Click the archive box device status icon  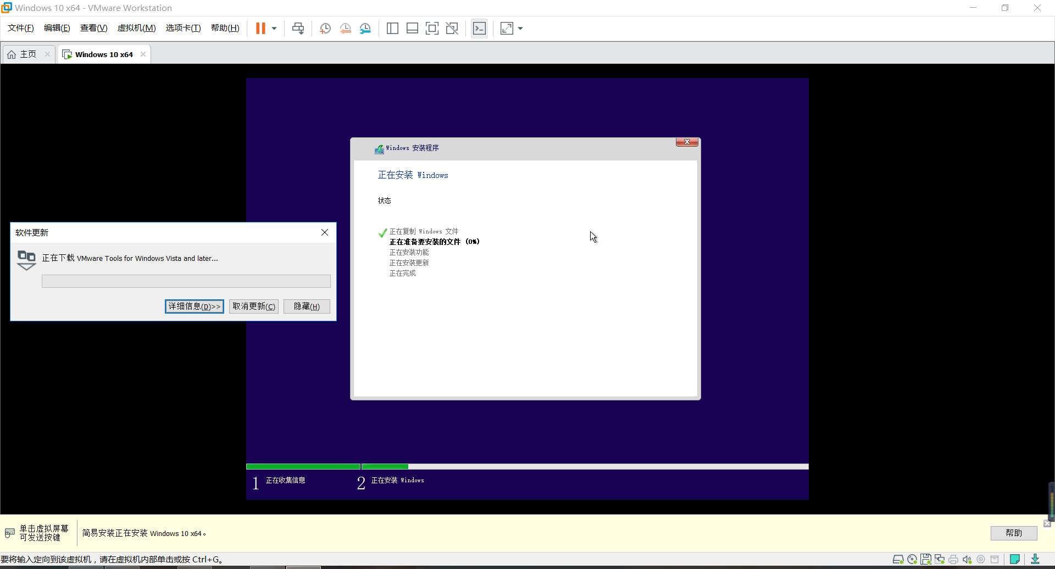tap(995, 560)
